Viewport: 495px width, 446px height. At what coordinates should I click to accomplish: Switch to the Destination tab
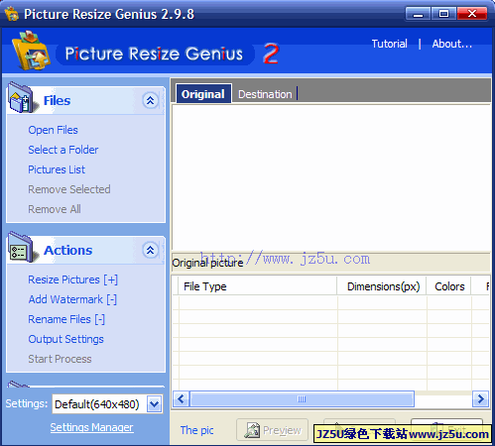pyautogui.click(x=265, y=94)
